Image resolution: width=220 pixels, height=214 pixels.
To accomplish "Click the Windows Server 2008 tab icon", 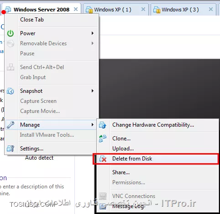I will pyautogui.click(x=8, y=10).
